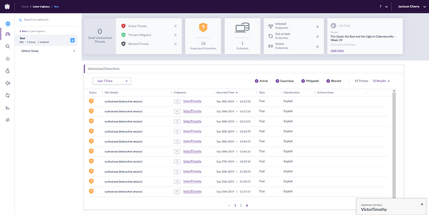Open the VictorTimothy link in the 15:46:36 row
Image resolution: width=429 pixels, height=215 pixels.
coord(192,151)
